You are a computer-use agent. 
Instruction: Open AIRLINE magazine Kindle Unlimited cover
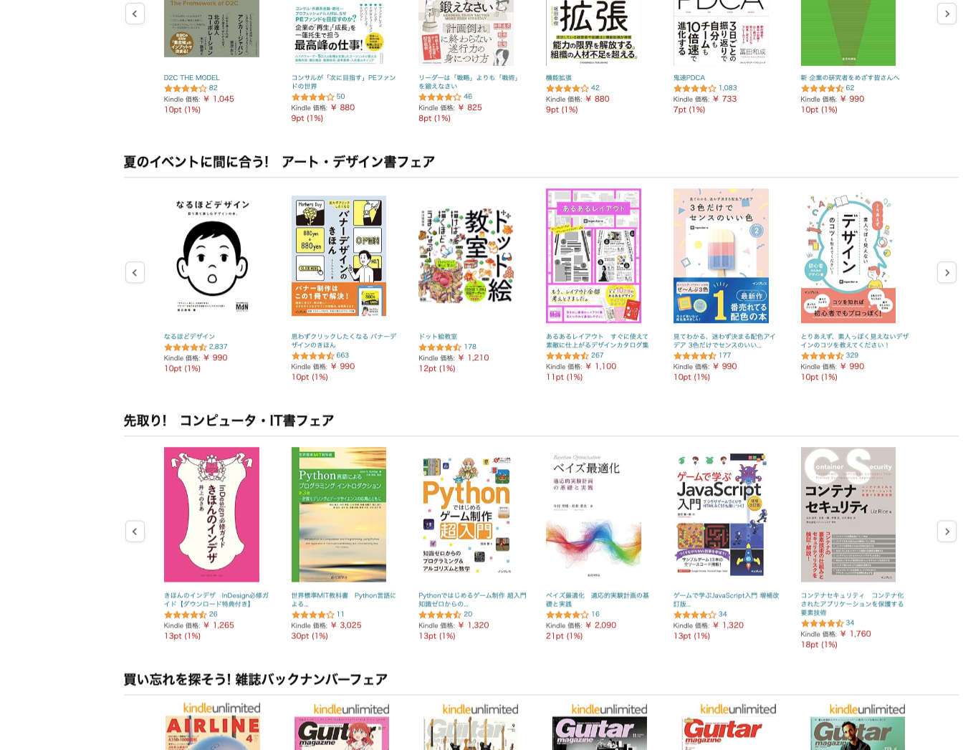212,726
